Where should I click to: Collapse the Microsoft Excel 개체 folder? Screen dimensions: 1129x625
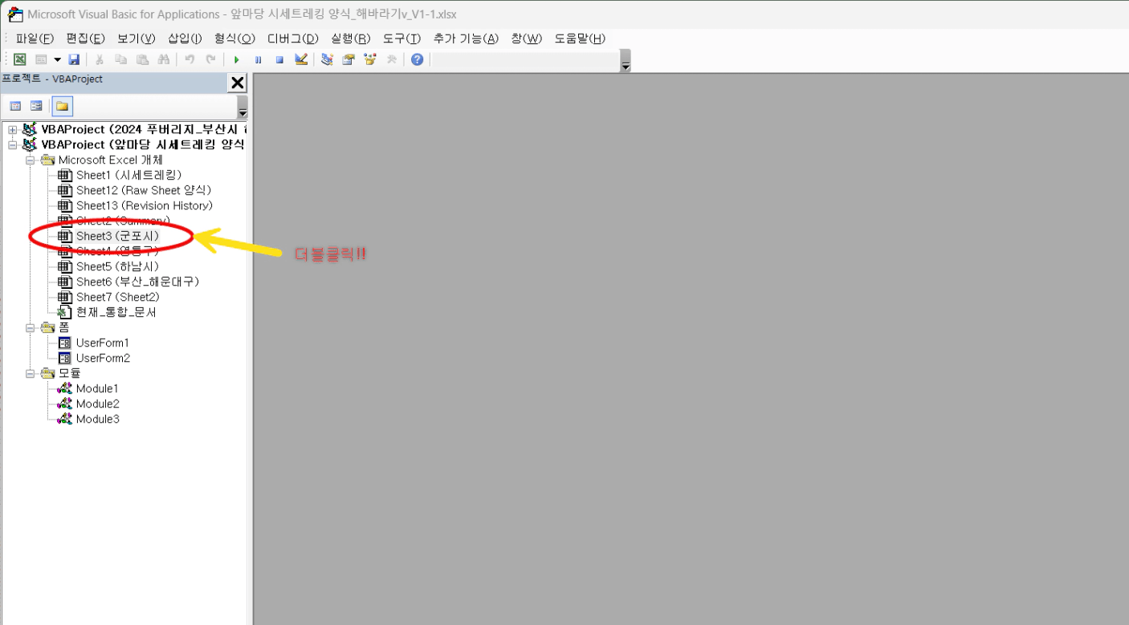31,160
